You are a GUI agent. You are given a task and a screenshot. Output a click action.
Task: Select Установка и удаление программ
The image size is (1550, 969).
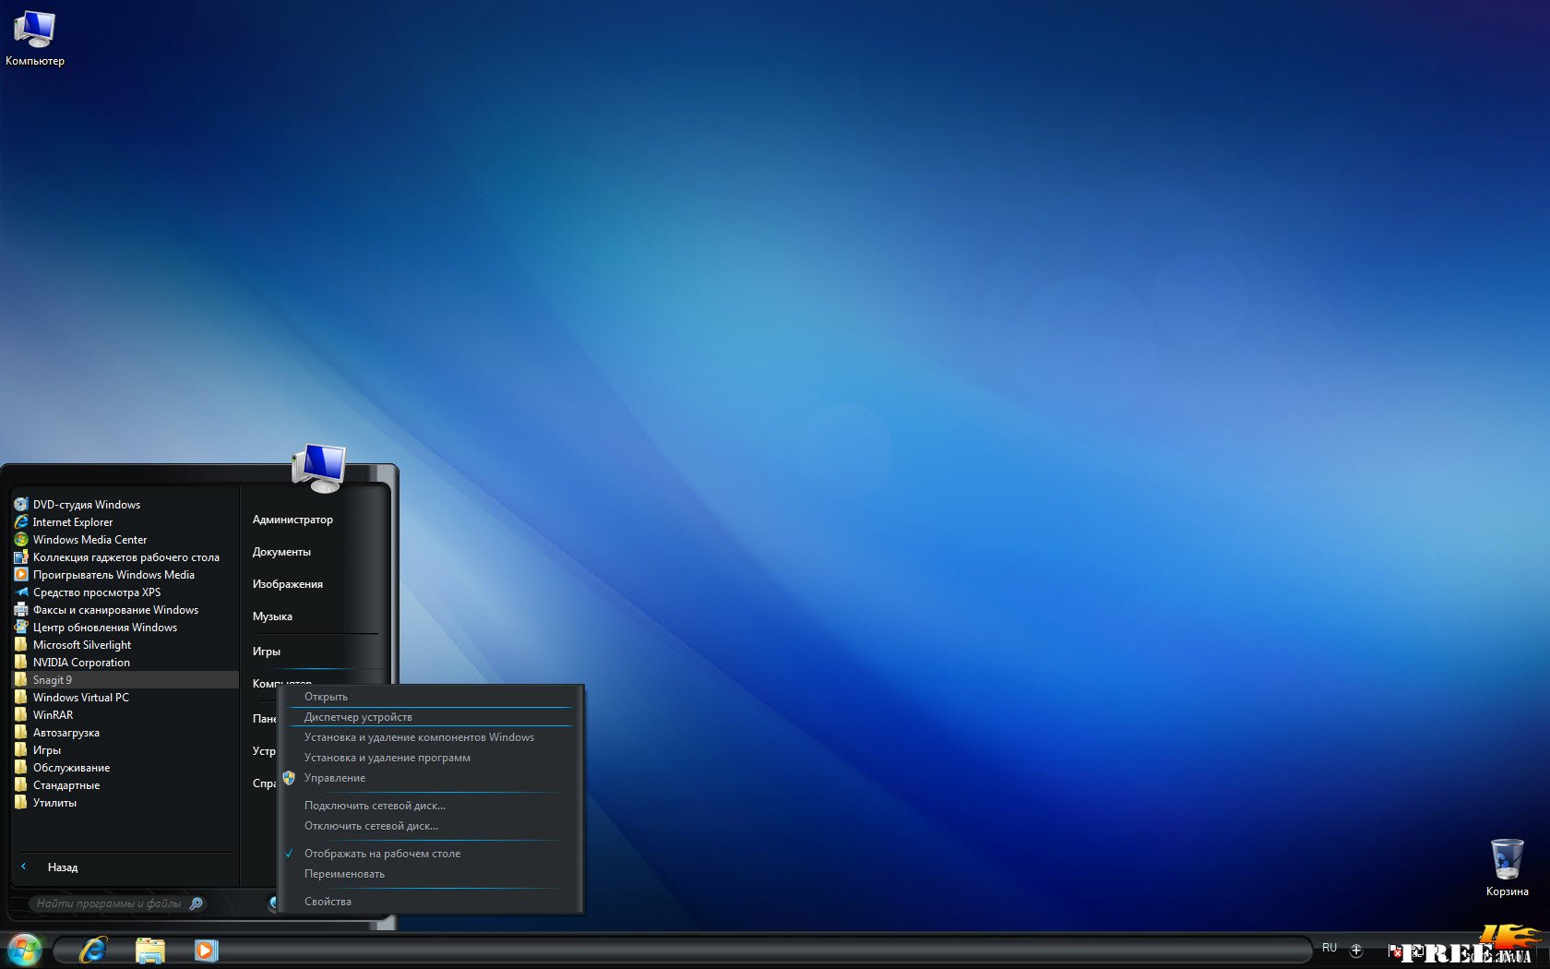click(430, 758)
